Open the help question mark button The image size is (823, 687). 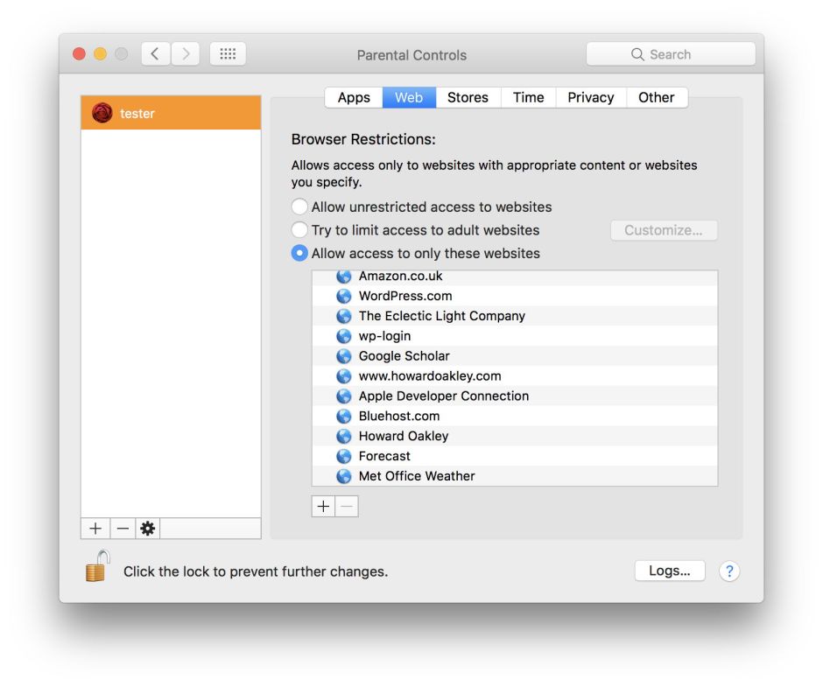point(728,571)
